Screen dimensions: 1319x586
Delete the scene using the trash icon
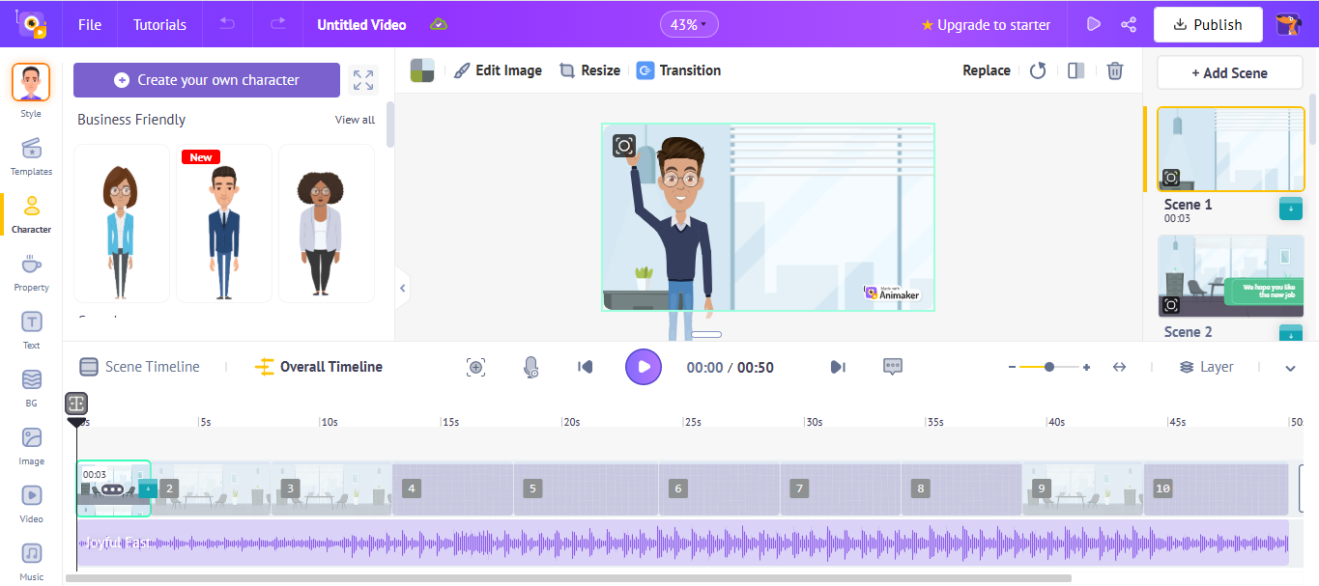tap(1115, 70)
